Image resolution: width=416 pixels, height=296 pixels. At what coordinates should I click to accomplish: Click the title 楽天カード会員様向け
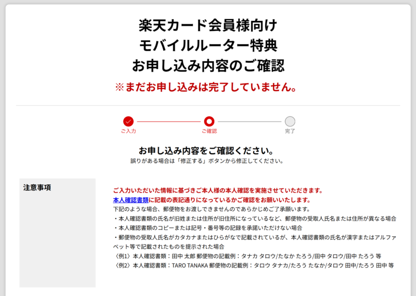(x=208, y=25)
